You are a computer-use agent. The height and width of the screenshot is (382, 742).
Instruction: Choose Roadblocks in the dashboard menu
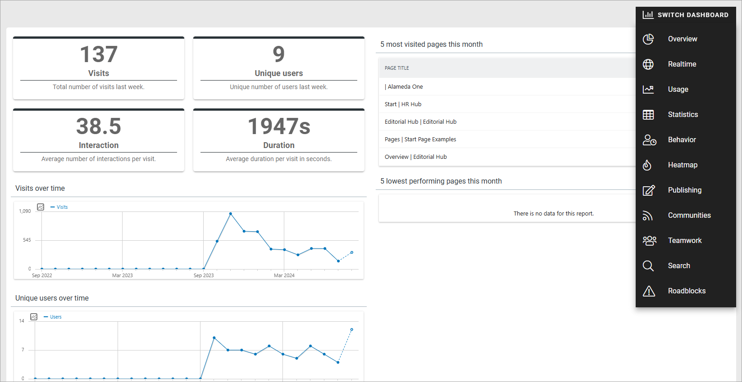pyautogui.click(x=686, y=291)
